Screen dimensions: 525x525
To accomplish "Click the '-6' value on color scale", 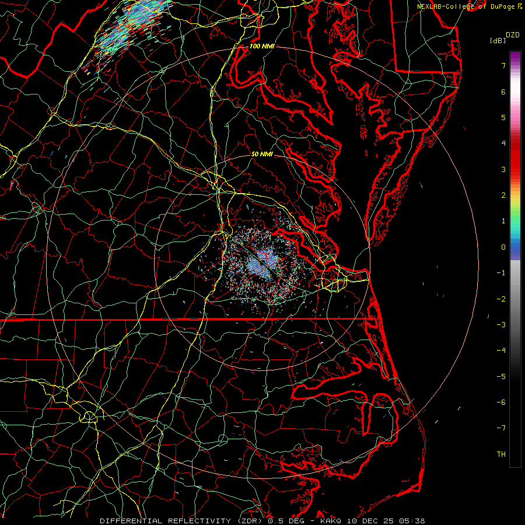I will point(501,402).
